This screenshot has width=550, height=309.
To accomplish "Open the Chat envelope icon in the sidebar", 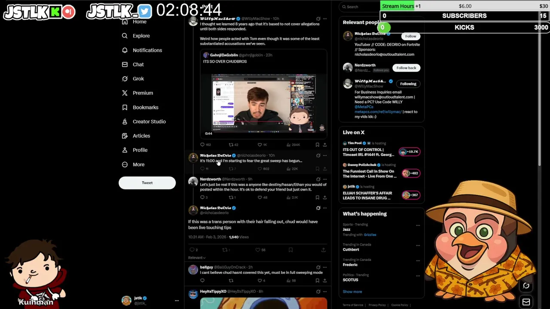I will (x=125, y=64).
